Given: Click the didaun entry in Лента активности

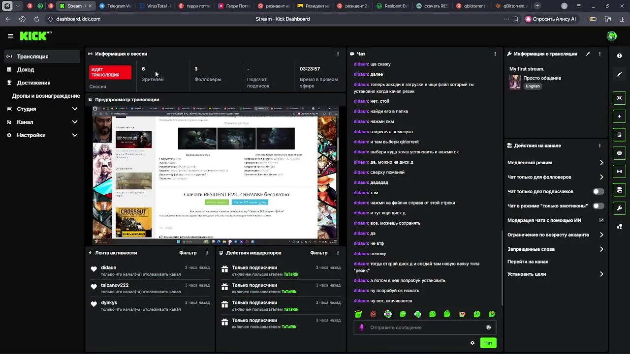Looking at the screenshot, I should [x=151, y=271].
